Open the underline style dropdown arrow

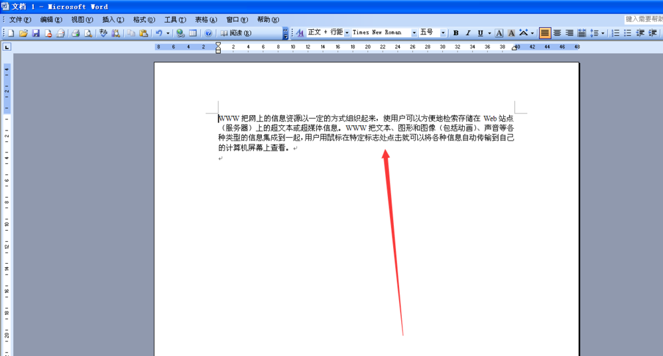489,33
